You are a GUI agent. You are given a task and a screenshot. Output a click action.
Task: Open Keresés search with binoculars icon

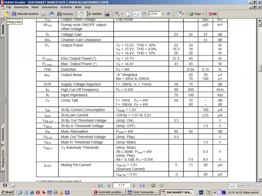point(65,14)
